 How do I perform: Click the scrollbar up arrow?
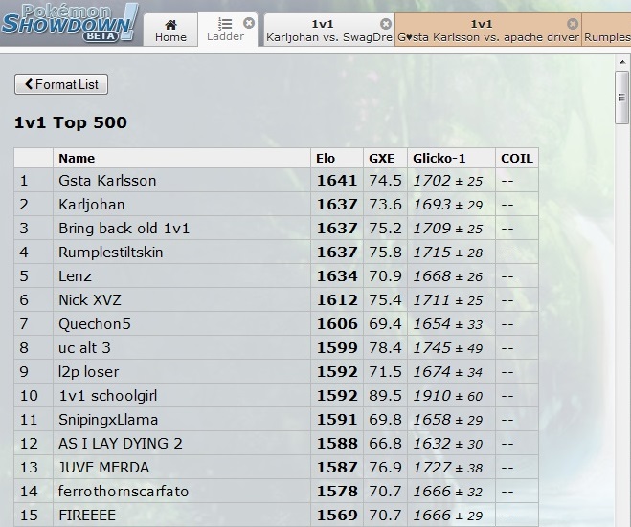click(621, 59)
